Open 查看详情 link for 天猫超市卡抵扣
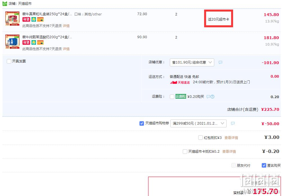282x196 pixels. click(229, 152)
